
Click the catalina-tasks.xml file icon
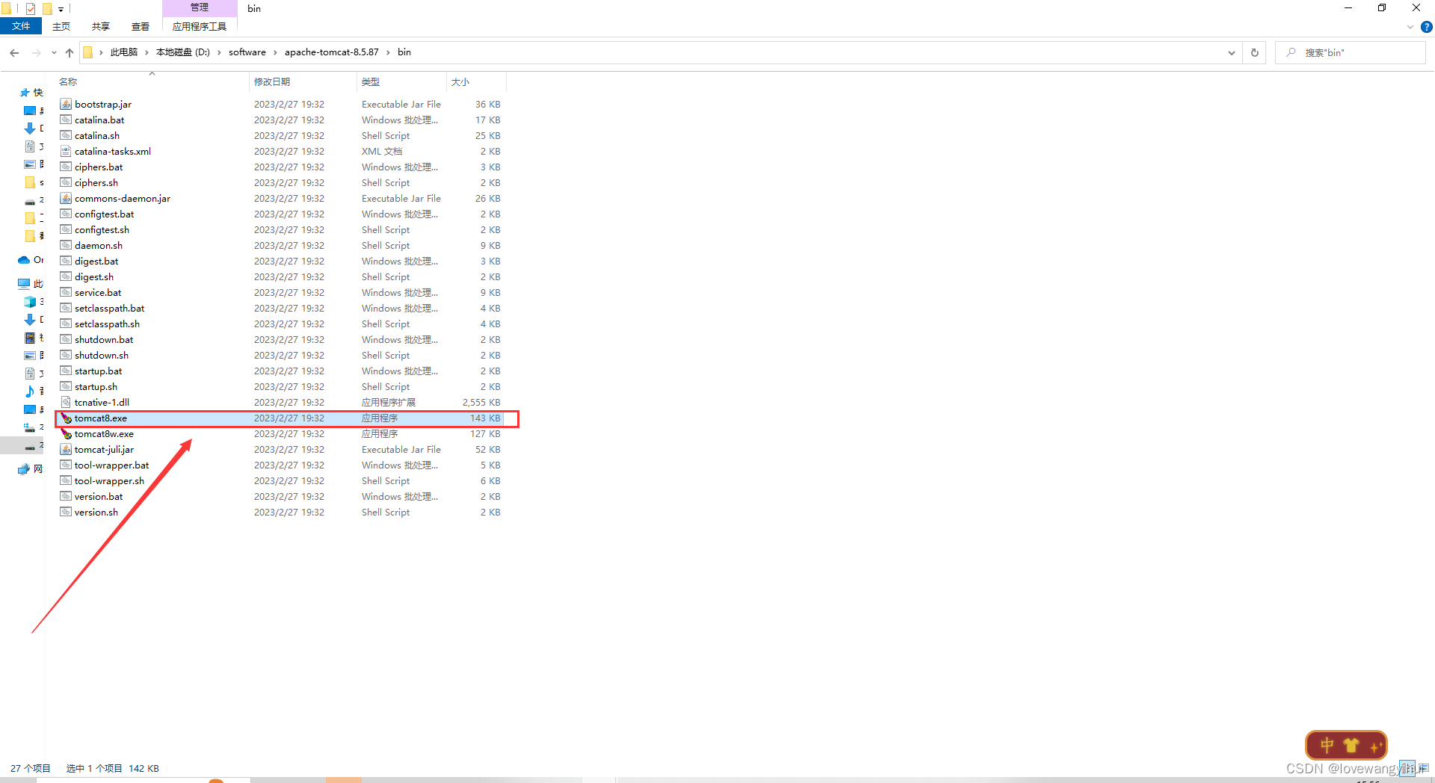tap(66, 151)
